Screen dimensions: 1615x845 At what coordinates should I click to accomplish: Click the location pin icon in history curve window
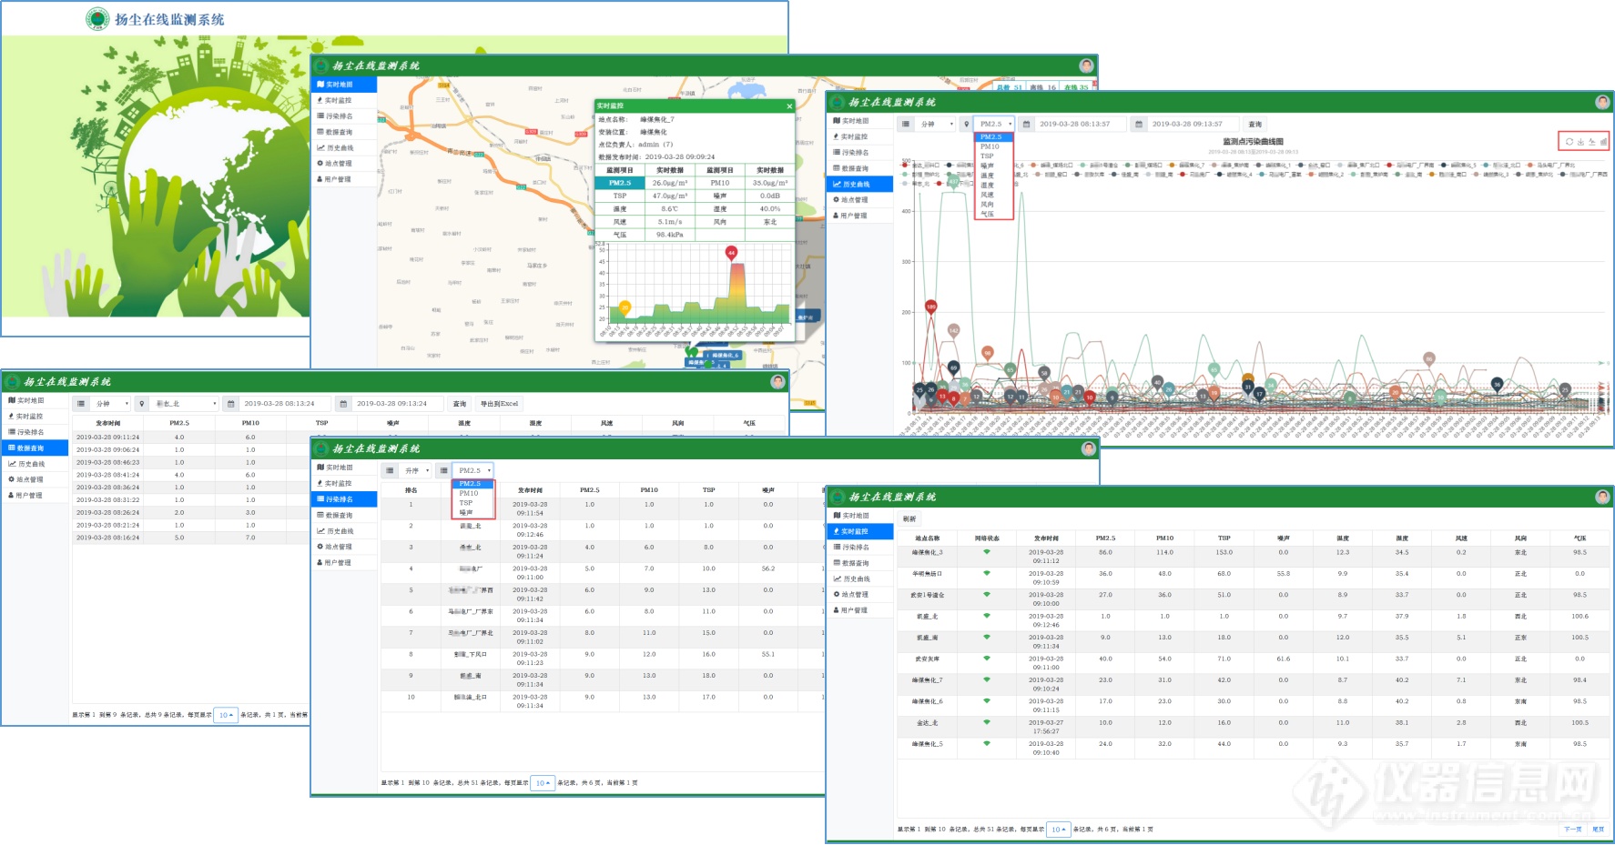pyautogui.click(x=966, y=124)
